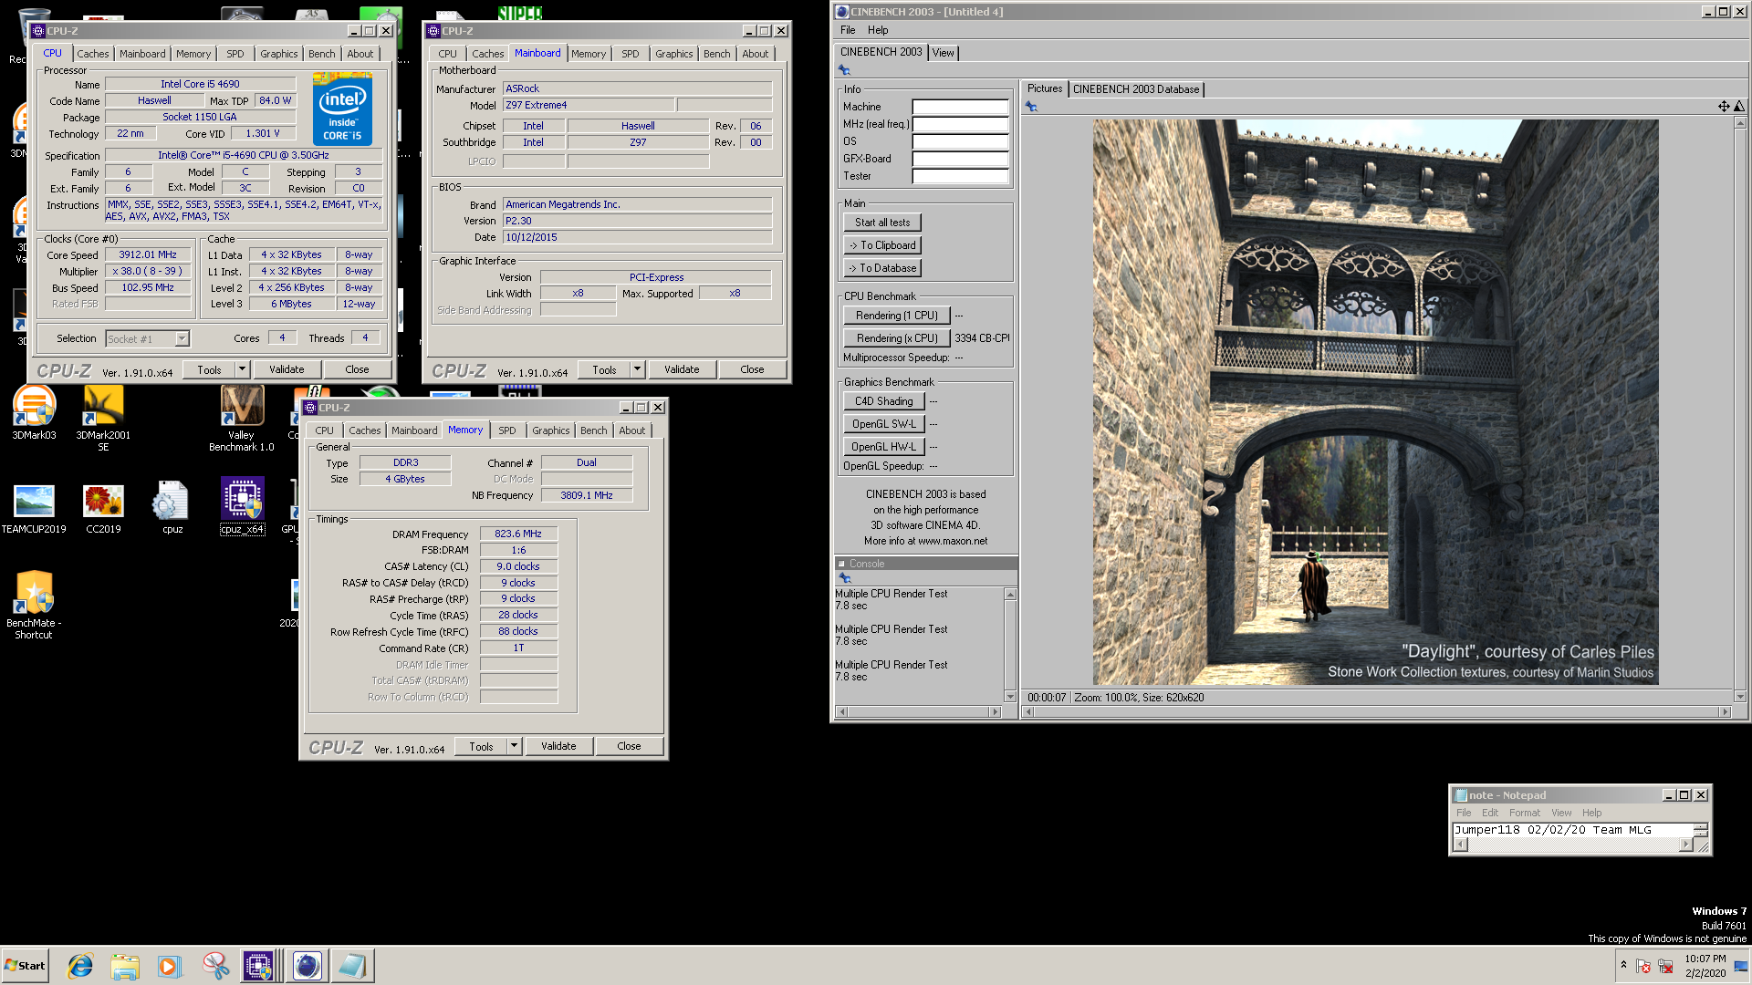1752x985 pixels.
Task: Open Tools dropdown arrow in Mainboard window
Action: (x=637, y=369)
